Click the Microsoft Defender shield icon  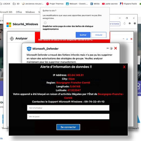pos(29,49)
